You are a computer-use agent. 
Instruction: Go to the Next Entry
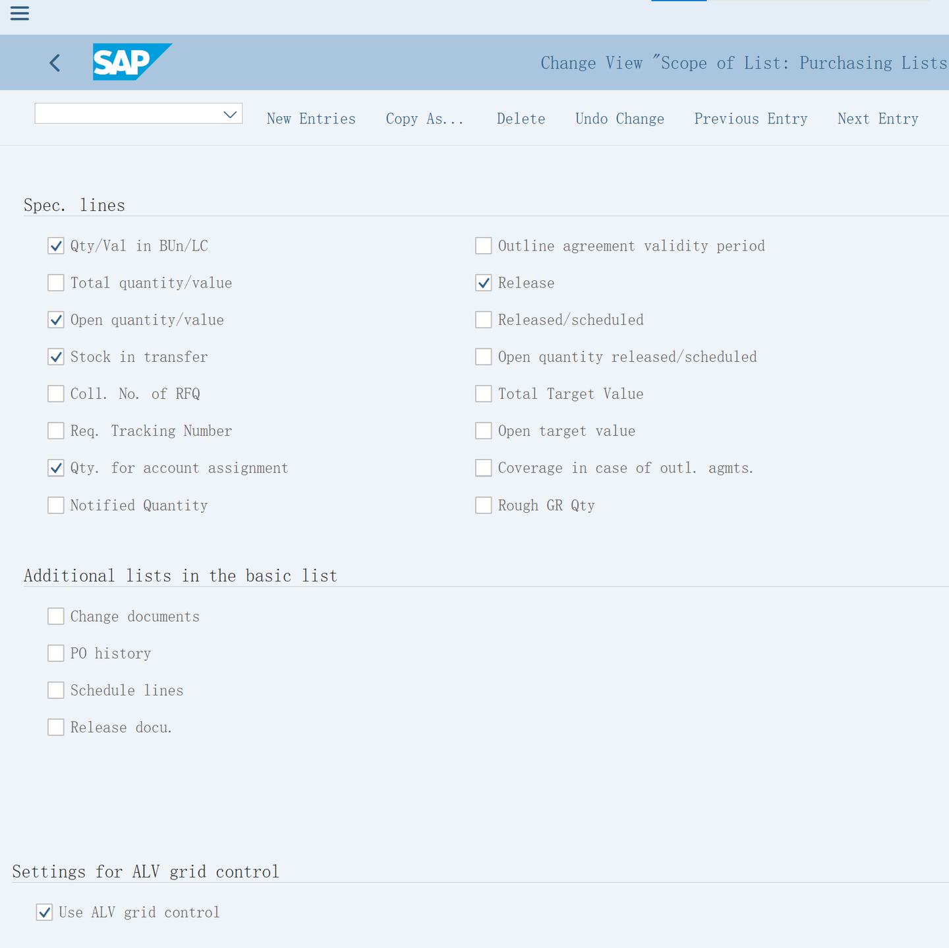[878, 119]
